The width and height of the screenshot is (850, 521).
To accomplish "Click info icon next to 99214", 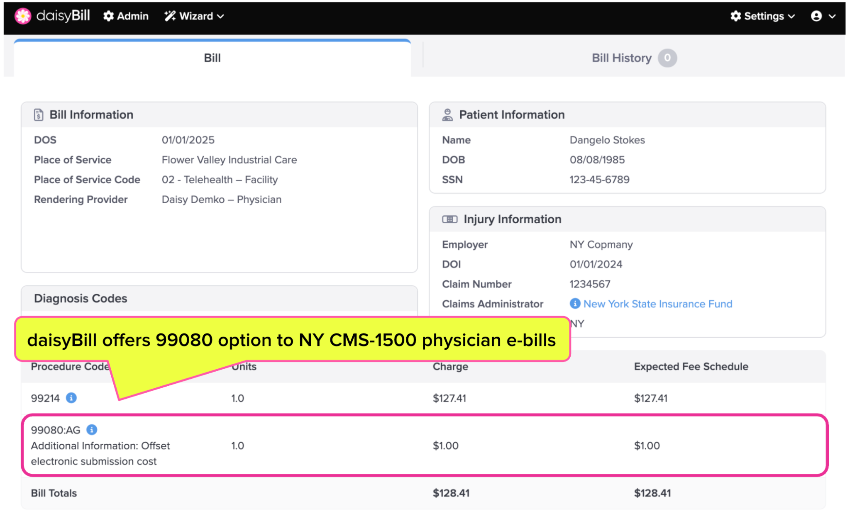I will click(71, 398).
